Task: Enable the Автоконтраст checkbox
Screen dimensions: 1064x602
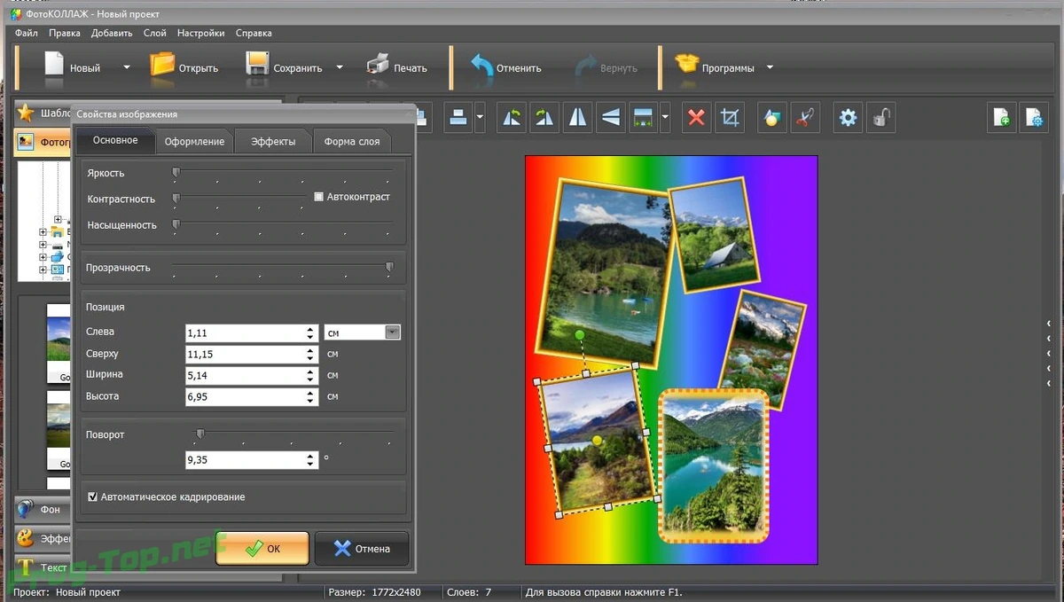Action: 319,197
